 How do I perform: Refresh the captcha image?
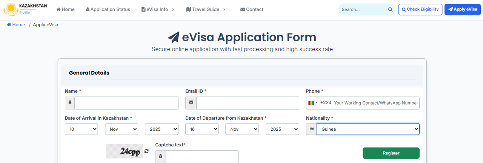147,151
